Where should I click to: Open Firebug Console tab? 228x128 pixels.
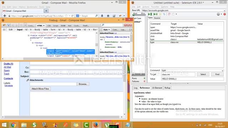point(31,26)
